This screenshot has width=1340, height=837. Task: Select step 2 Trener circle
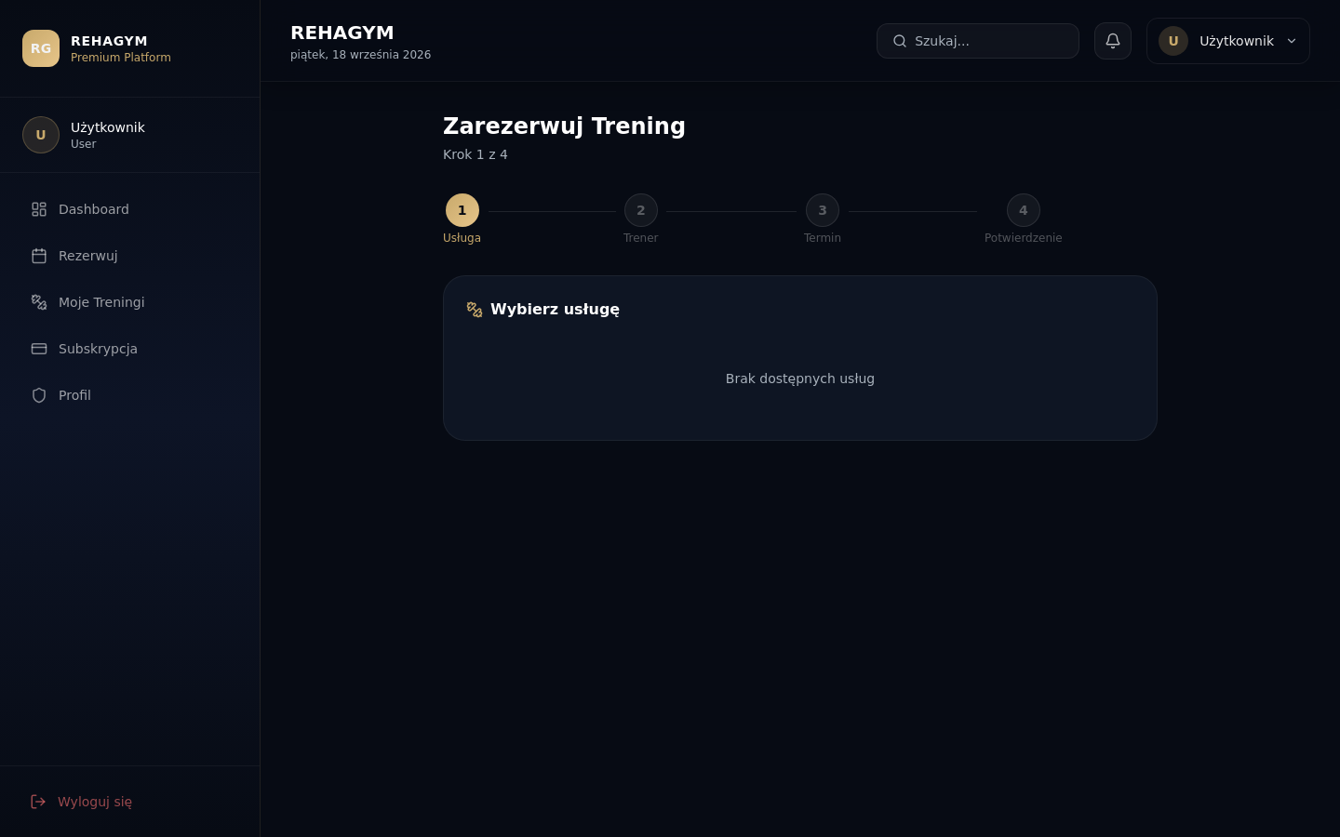(x=641, y=210)
